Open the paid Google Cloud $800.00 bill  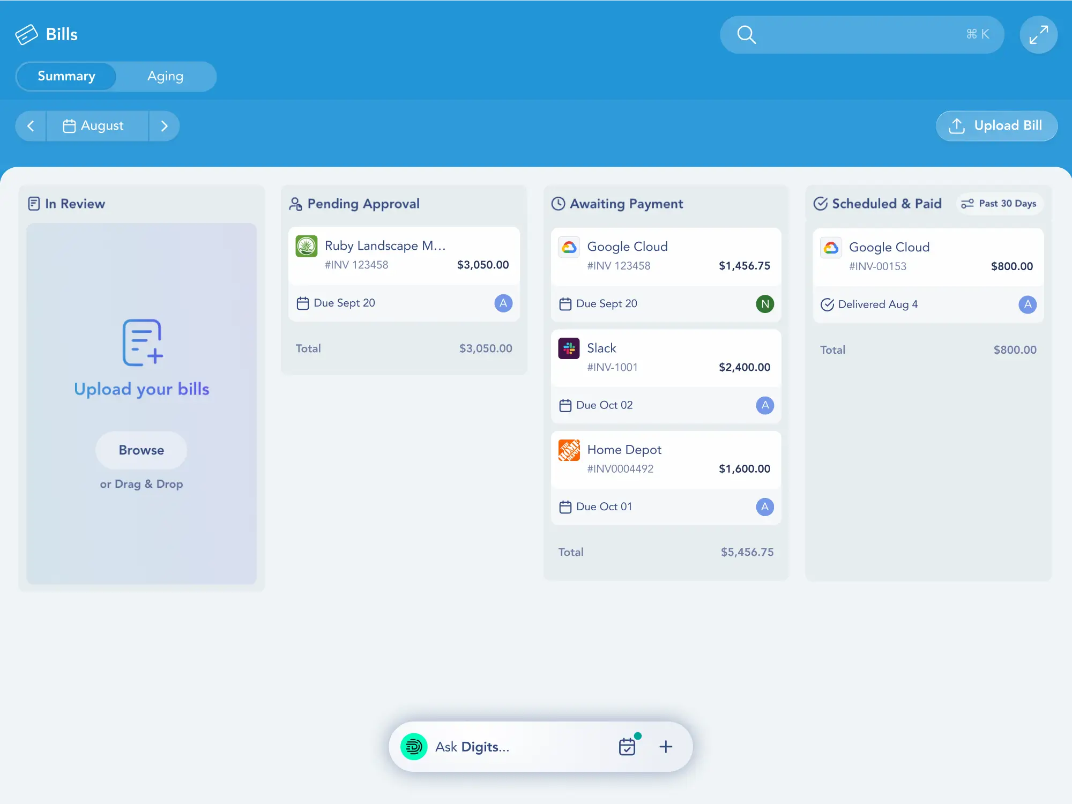[x=928, y=257]
